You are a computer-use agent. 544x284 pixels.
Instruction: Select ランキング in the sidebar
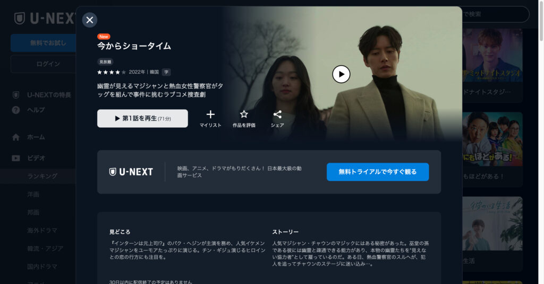coord(42,176)
